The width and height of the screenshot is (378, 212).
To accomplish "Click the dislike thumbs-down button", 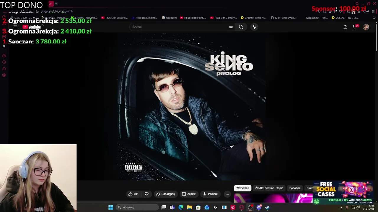I will tap(146, 194).
